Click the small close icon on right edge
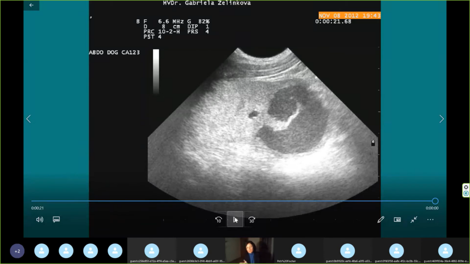This screenshot has height=264, width=470. tap(466, 187)
